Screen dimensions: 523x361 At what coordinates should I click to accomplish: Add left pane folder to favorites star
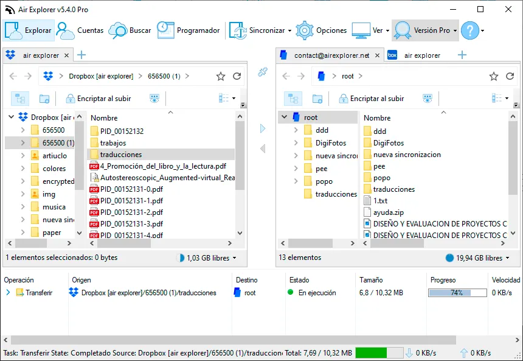(221, 77)
